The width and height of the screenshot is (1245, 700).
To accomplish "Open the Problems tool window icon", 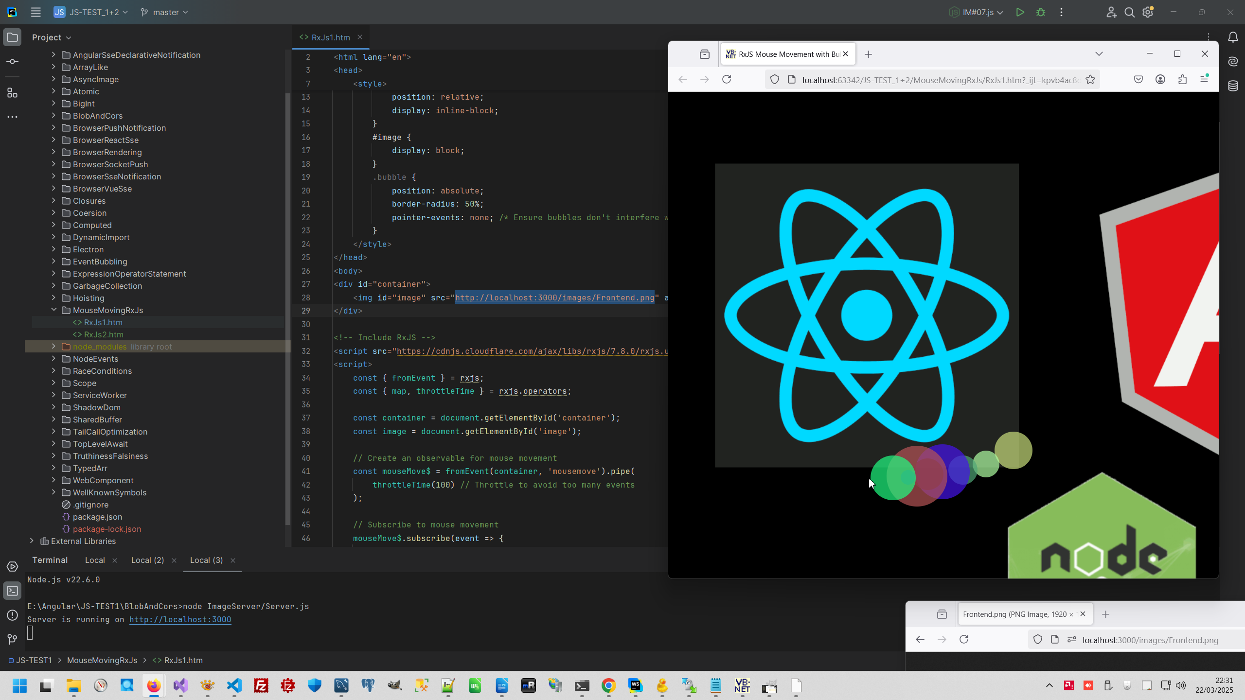I will [13, 615].
